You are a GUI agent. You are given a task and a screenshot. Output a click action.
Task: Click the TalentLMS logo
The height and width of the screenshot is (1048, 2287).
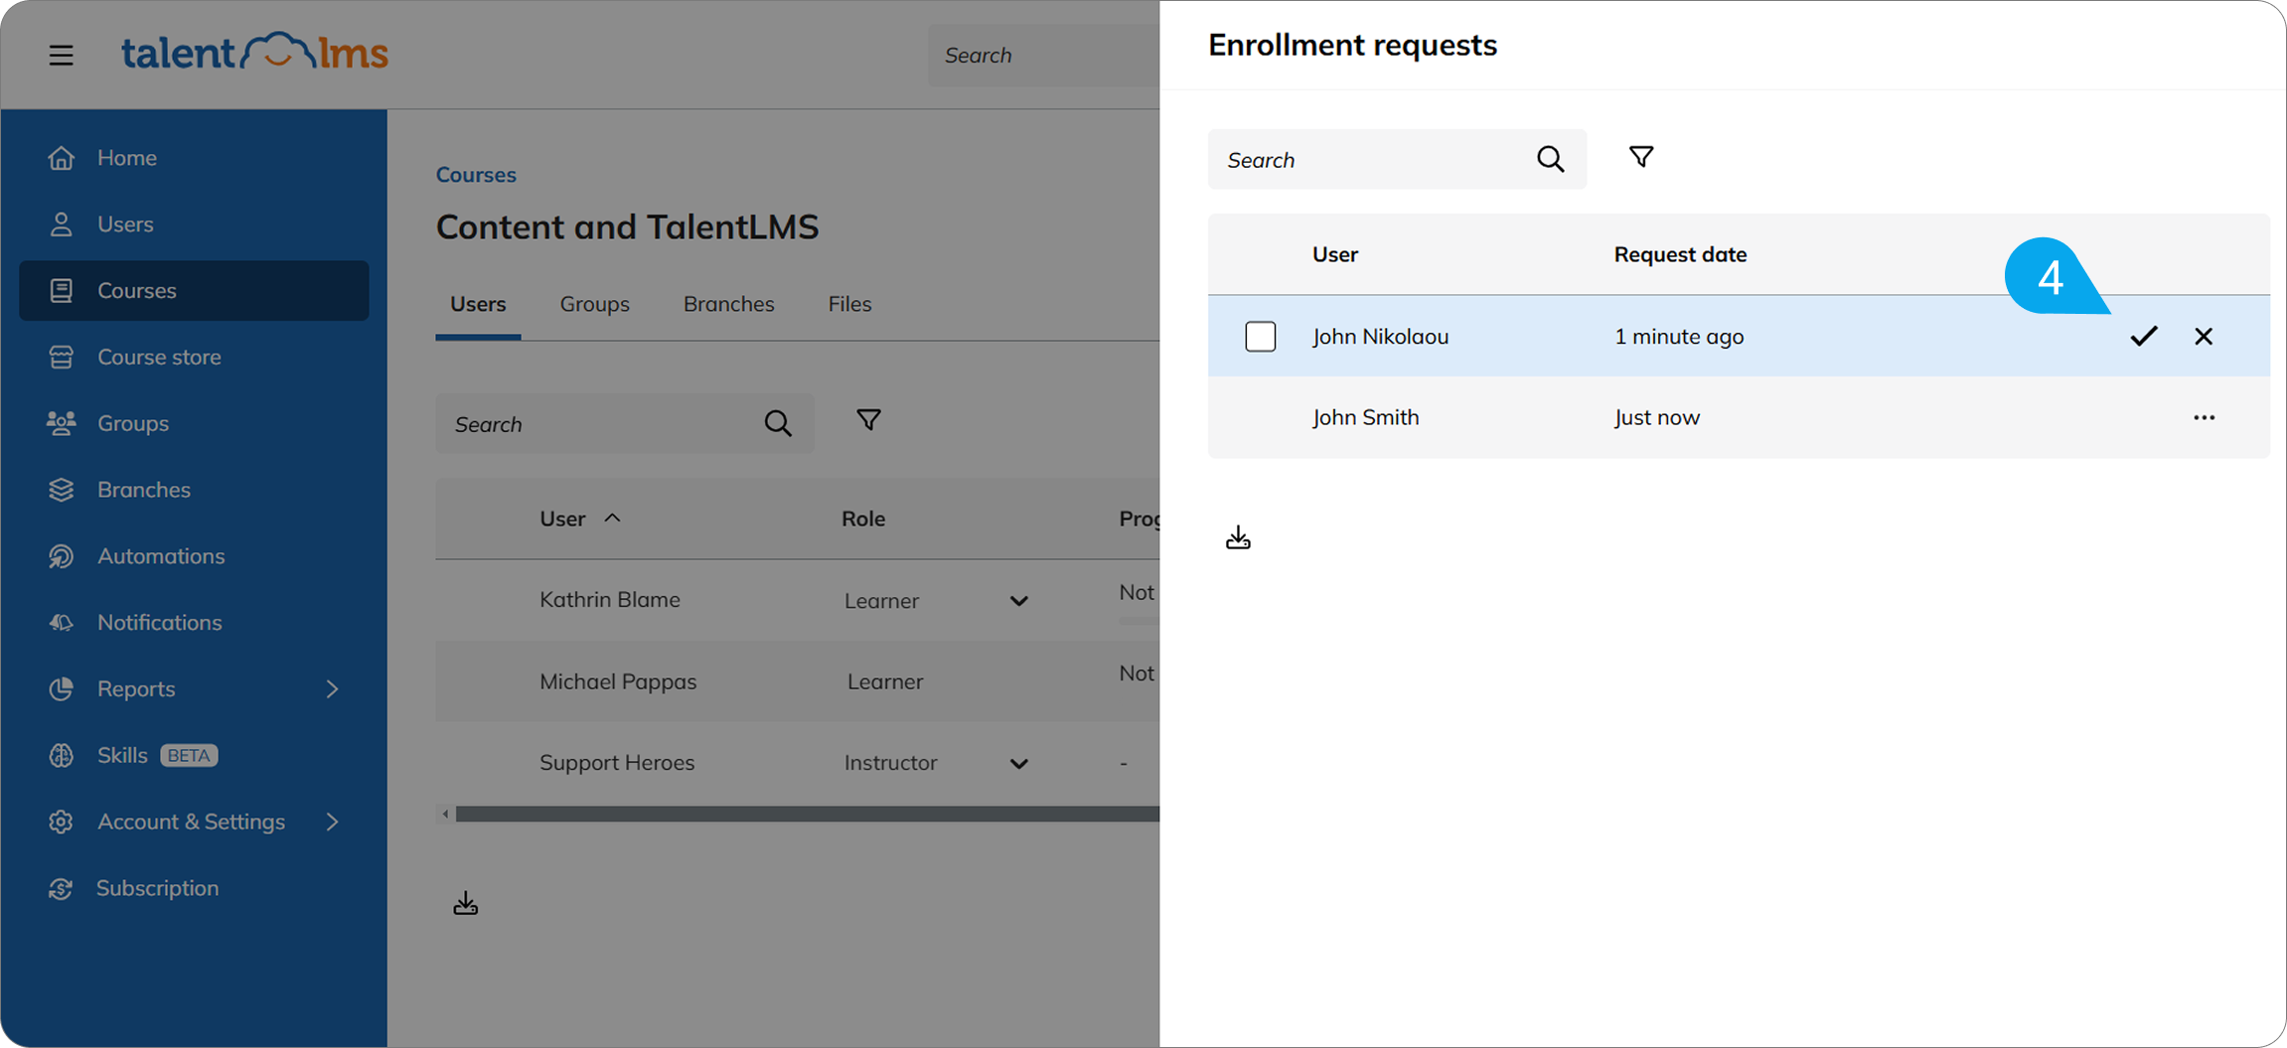click(x=254, y=53)
